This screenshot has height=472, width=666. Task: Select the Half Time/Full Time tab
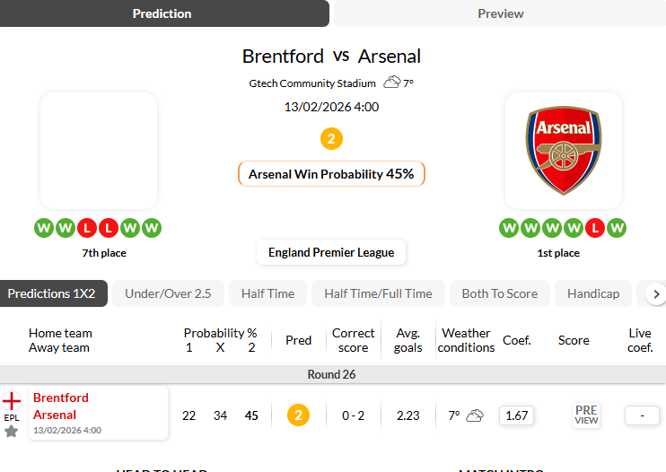[378, 293]
